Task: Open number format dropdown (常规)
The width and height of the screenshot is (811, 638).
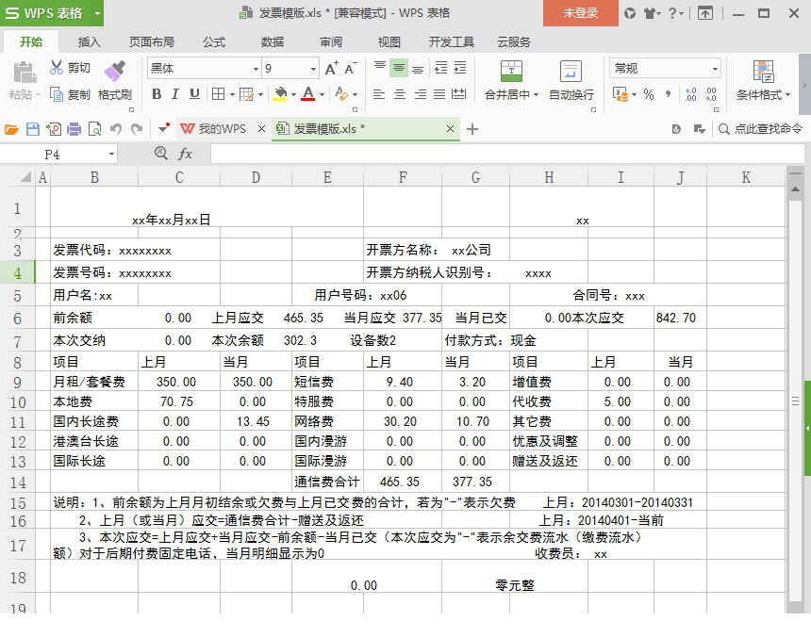Action: (x=715, y=69)
